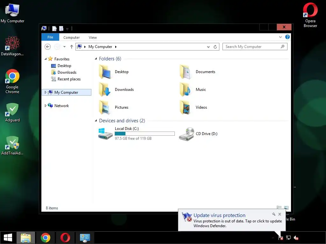Image resolution: width=326 pixels, height=244 pixels.
Task: Expand Network in navigation pane
Action: 46,105
